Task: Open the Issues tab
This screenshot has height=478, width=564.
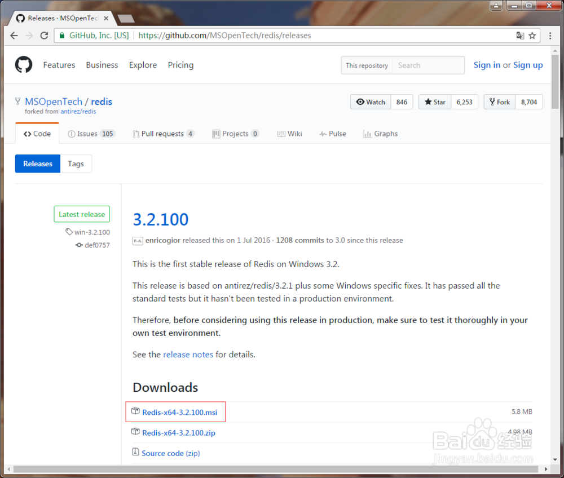Action: pos(91,134)
